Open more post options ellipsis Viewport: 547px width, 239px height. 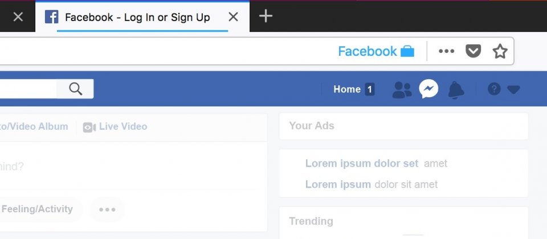[x=107, y=209]
